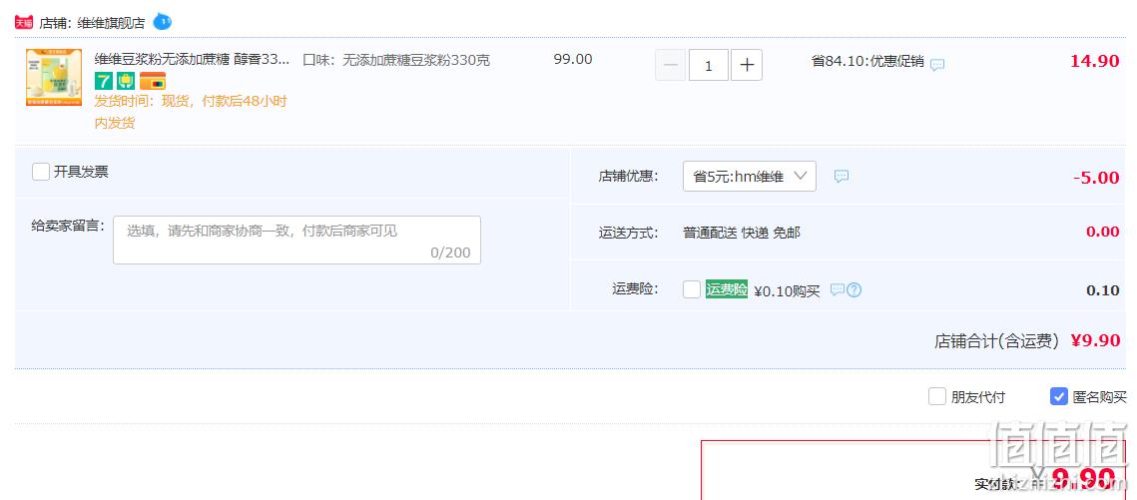Increase quantity with the plus button
Screen dimensions: 1137x500
pyautogui.click(x=746, y=66)
